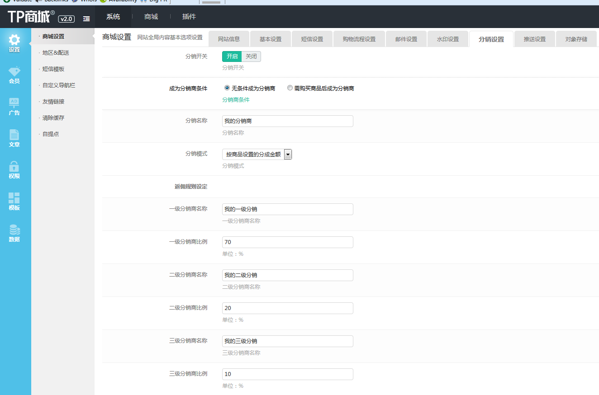This screenshot has height=395, width=599.
Task: Go to 短信模板 in left menu
Action: pyautogui.click(x=53, y=69)
